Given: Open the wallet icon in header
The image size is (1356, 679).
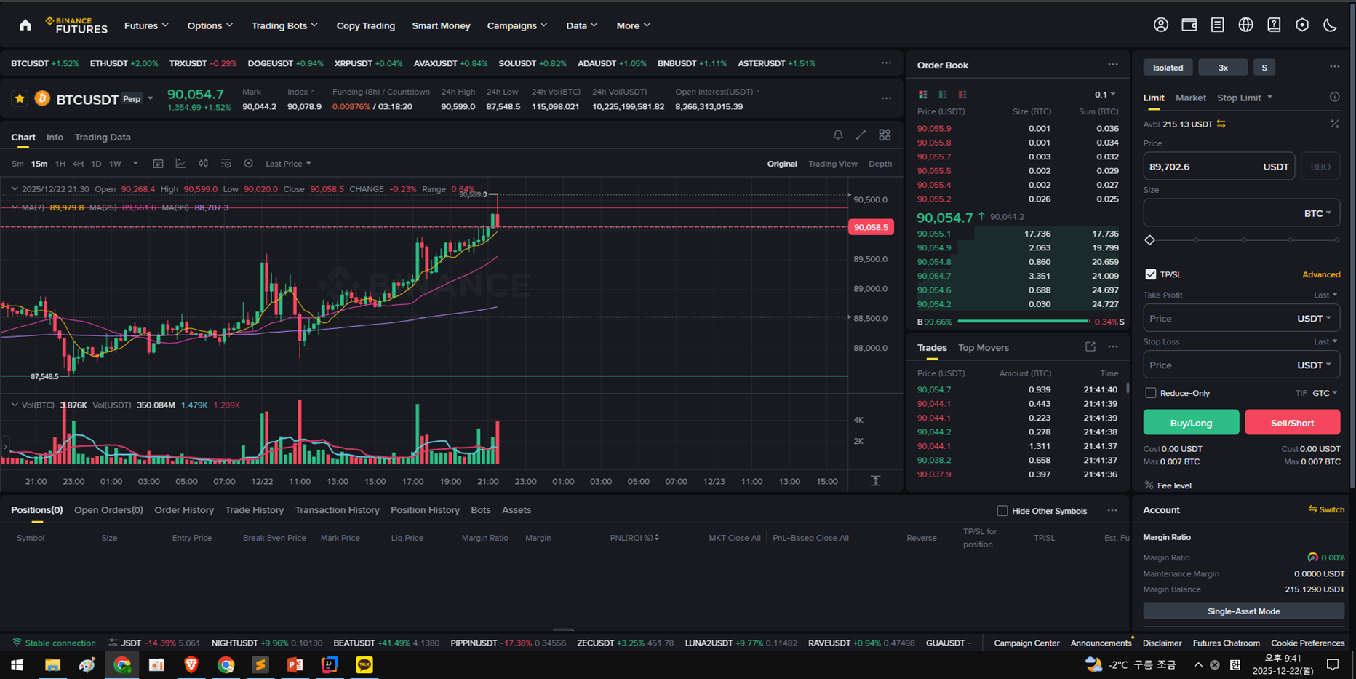Looking at the screenshot, I should [x=1189, y=25].
